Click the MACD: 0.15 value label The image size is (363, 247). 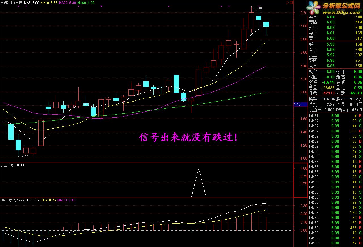coord(66,200)
